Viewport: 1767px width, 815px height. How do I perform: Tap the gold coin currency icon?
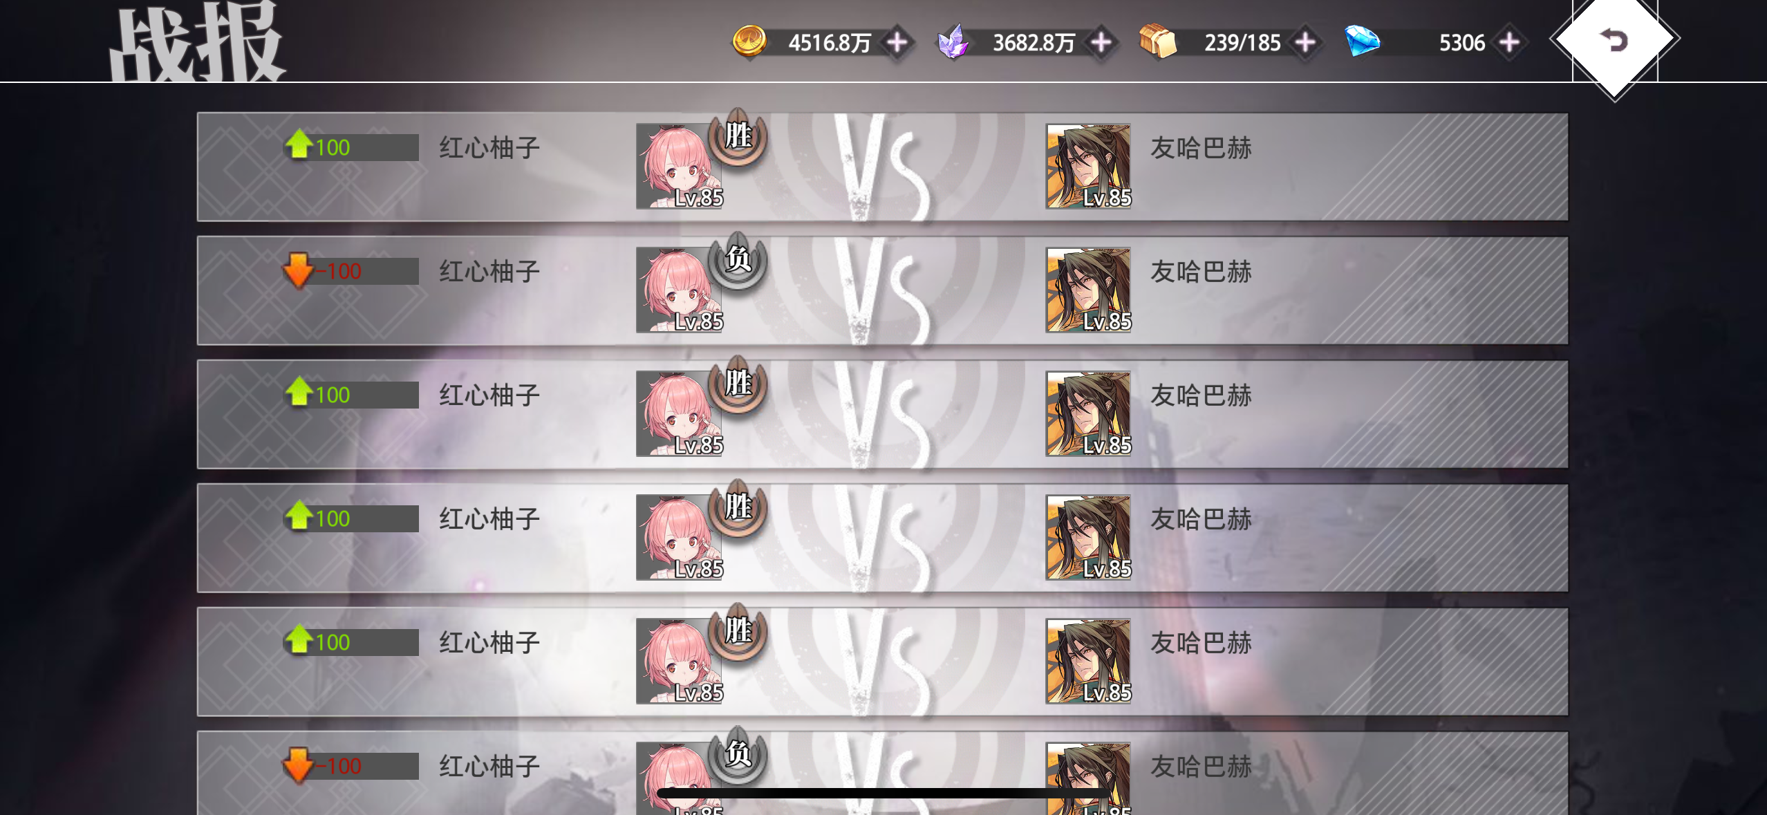749,41
